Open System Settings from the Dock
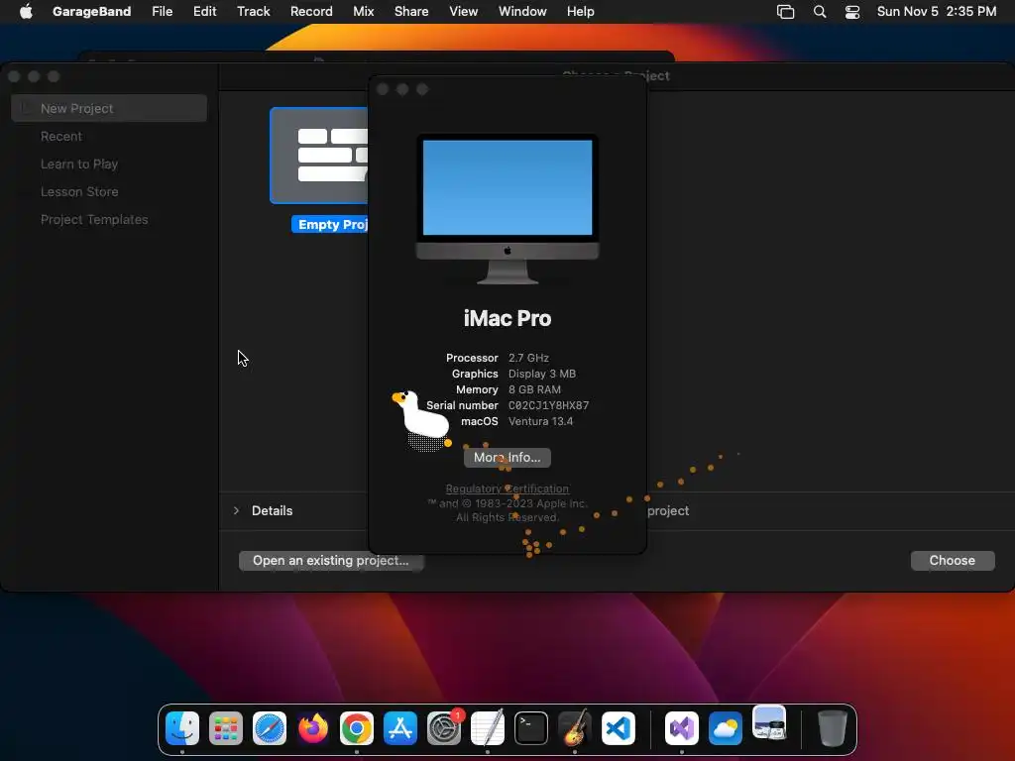Image resolution: width=1015 pixels, height=761 pixels. (444, 728)
